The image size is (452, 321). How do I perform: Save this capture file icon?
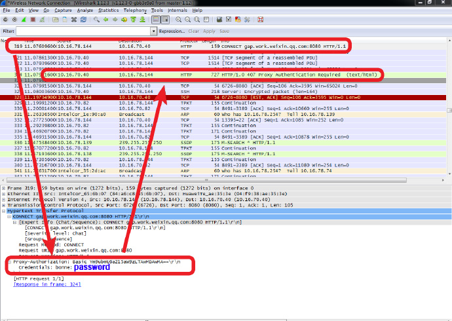65,20
